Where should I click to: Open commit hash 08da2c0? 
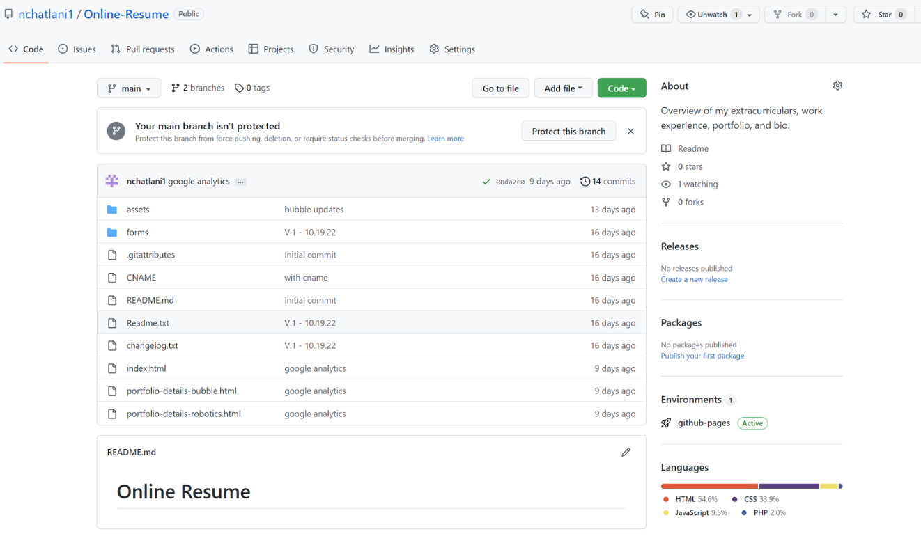coord(510,182)
